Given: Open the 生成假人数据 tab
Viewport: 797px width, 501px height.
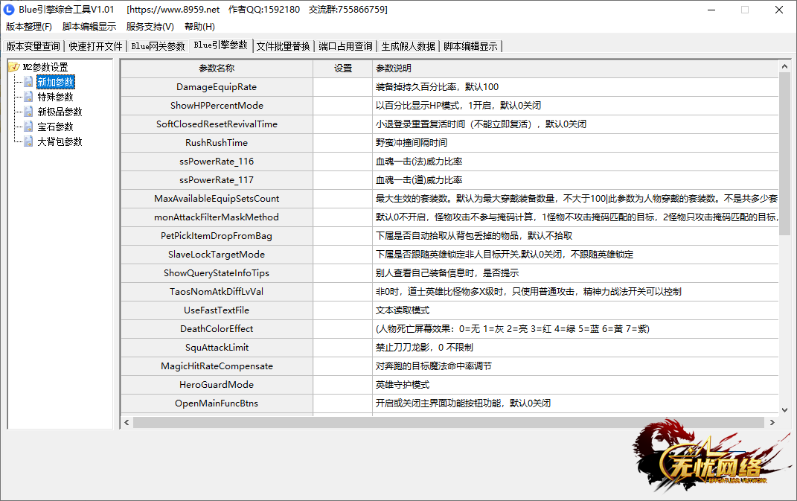Looking at the screenshot, I should 408,46.
